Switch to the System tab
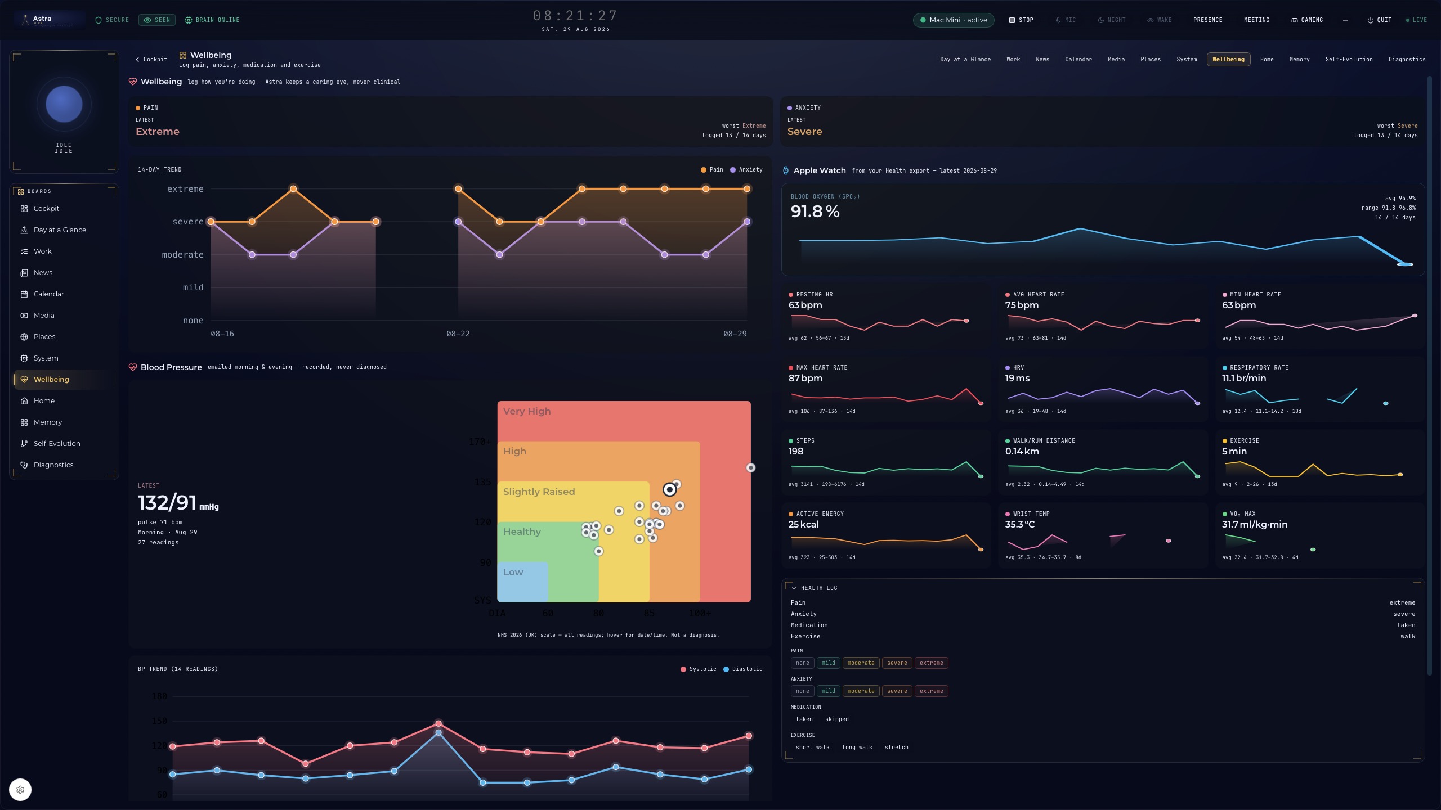 tap(1187, 60)
